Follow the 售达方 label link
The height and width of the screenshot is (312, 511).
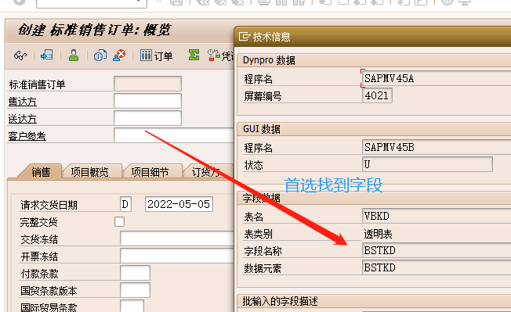[x=22, y=102]
